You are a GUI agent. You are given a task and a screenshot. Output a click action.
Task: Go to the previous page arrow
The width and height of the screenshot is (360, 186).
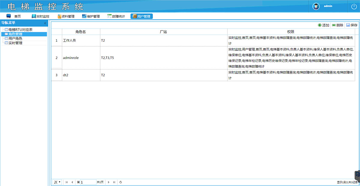(72, 182)
